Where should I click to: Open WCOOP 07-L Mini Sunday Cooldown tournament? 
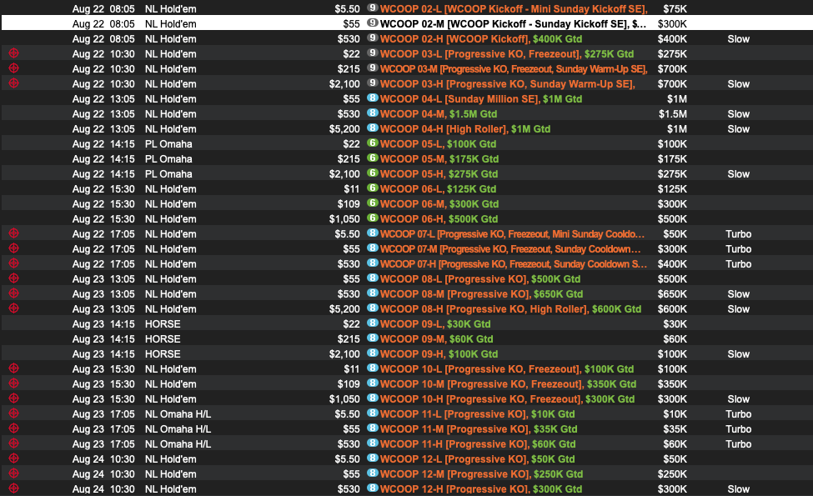click(512, 234)
